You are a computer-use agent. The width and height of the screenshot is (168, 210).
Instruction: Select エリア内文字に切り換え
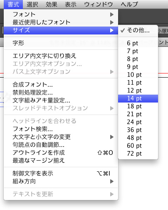61,56
